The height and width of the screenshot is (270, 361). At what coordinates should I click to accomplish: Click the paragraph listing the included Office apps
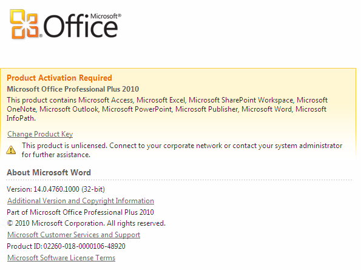click(x=167, y=109)
